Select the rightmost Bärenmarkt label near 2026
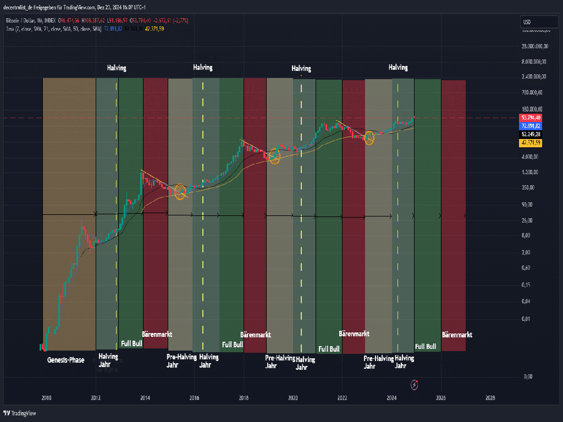 457,335
